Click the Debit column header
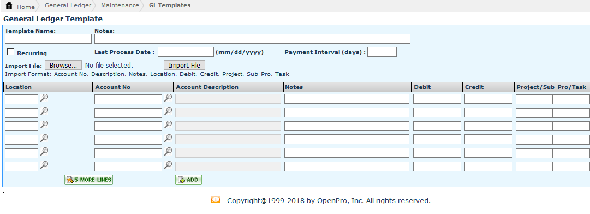This screenshot has width=590, height=214. pyautogui.click(x=437, y=87)
